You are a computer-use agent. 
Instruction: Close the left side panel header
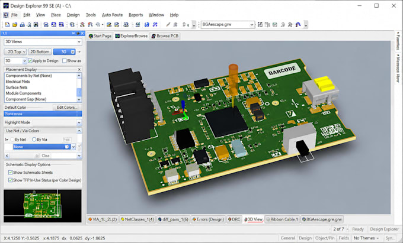pos(82,33)
